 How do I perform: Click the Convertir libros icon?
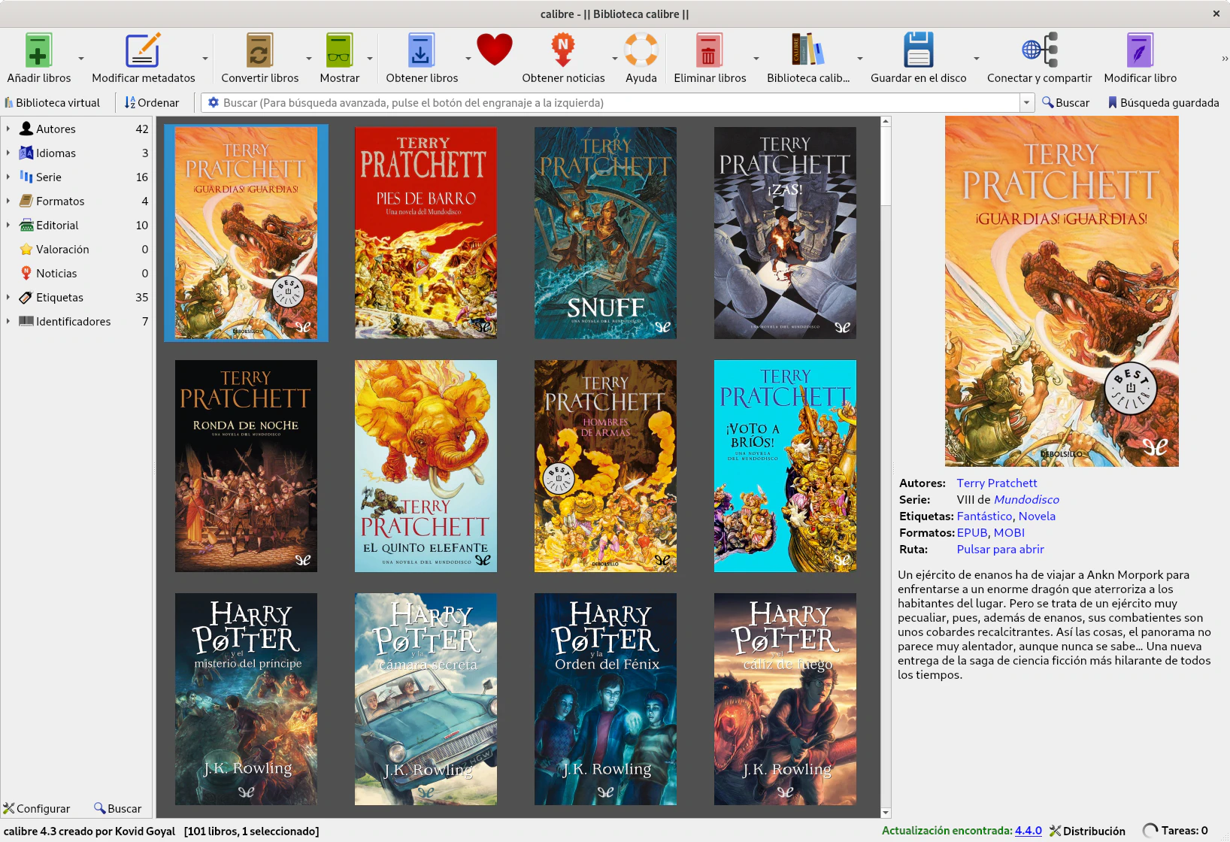pos(259,51)
